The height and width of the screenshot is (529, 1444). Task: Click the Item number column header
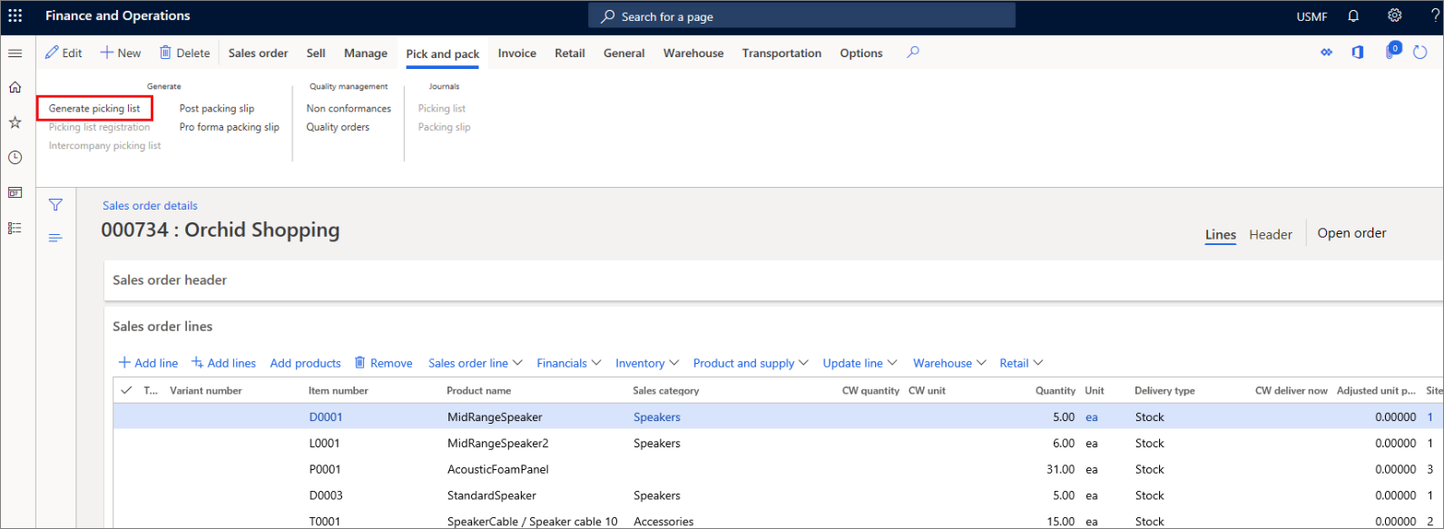pos(339,391)
